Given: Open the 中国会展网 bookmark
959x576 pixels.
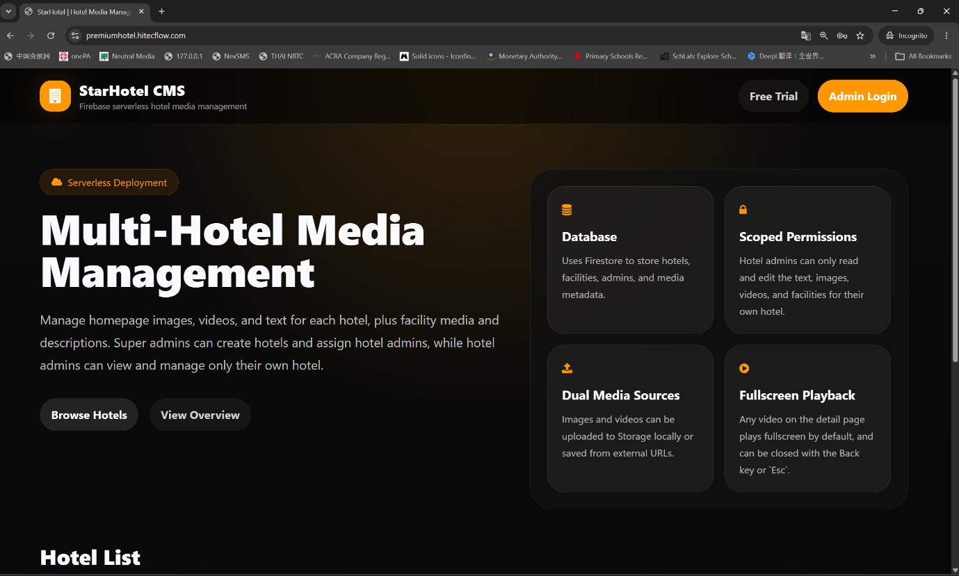Looking at the screenshot, I should 27,56.
